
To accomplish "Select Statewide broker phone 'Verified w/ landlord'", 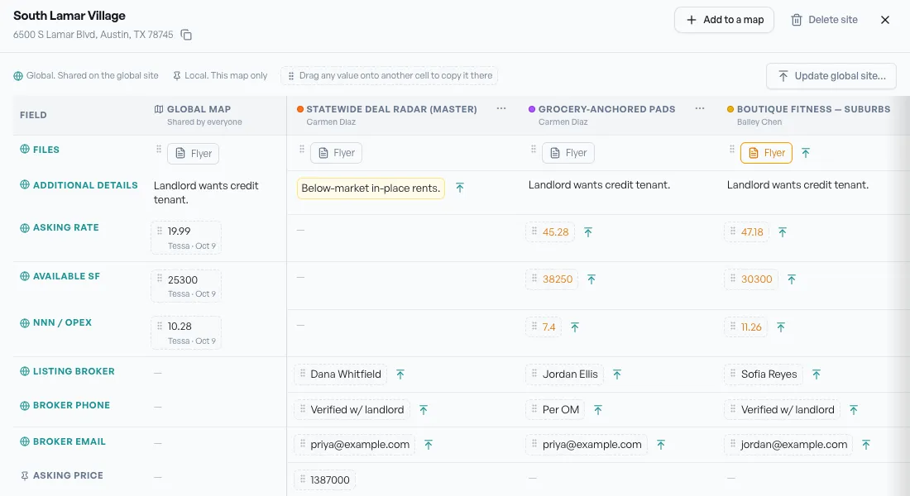I will [352, 409].
